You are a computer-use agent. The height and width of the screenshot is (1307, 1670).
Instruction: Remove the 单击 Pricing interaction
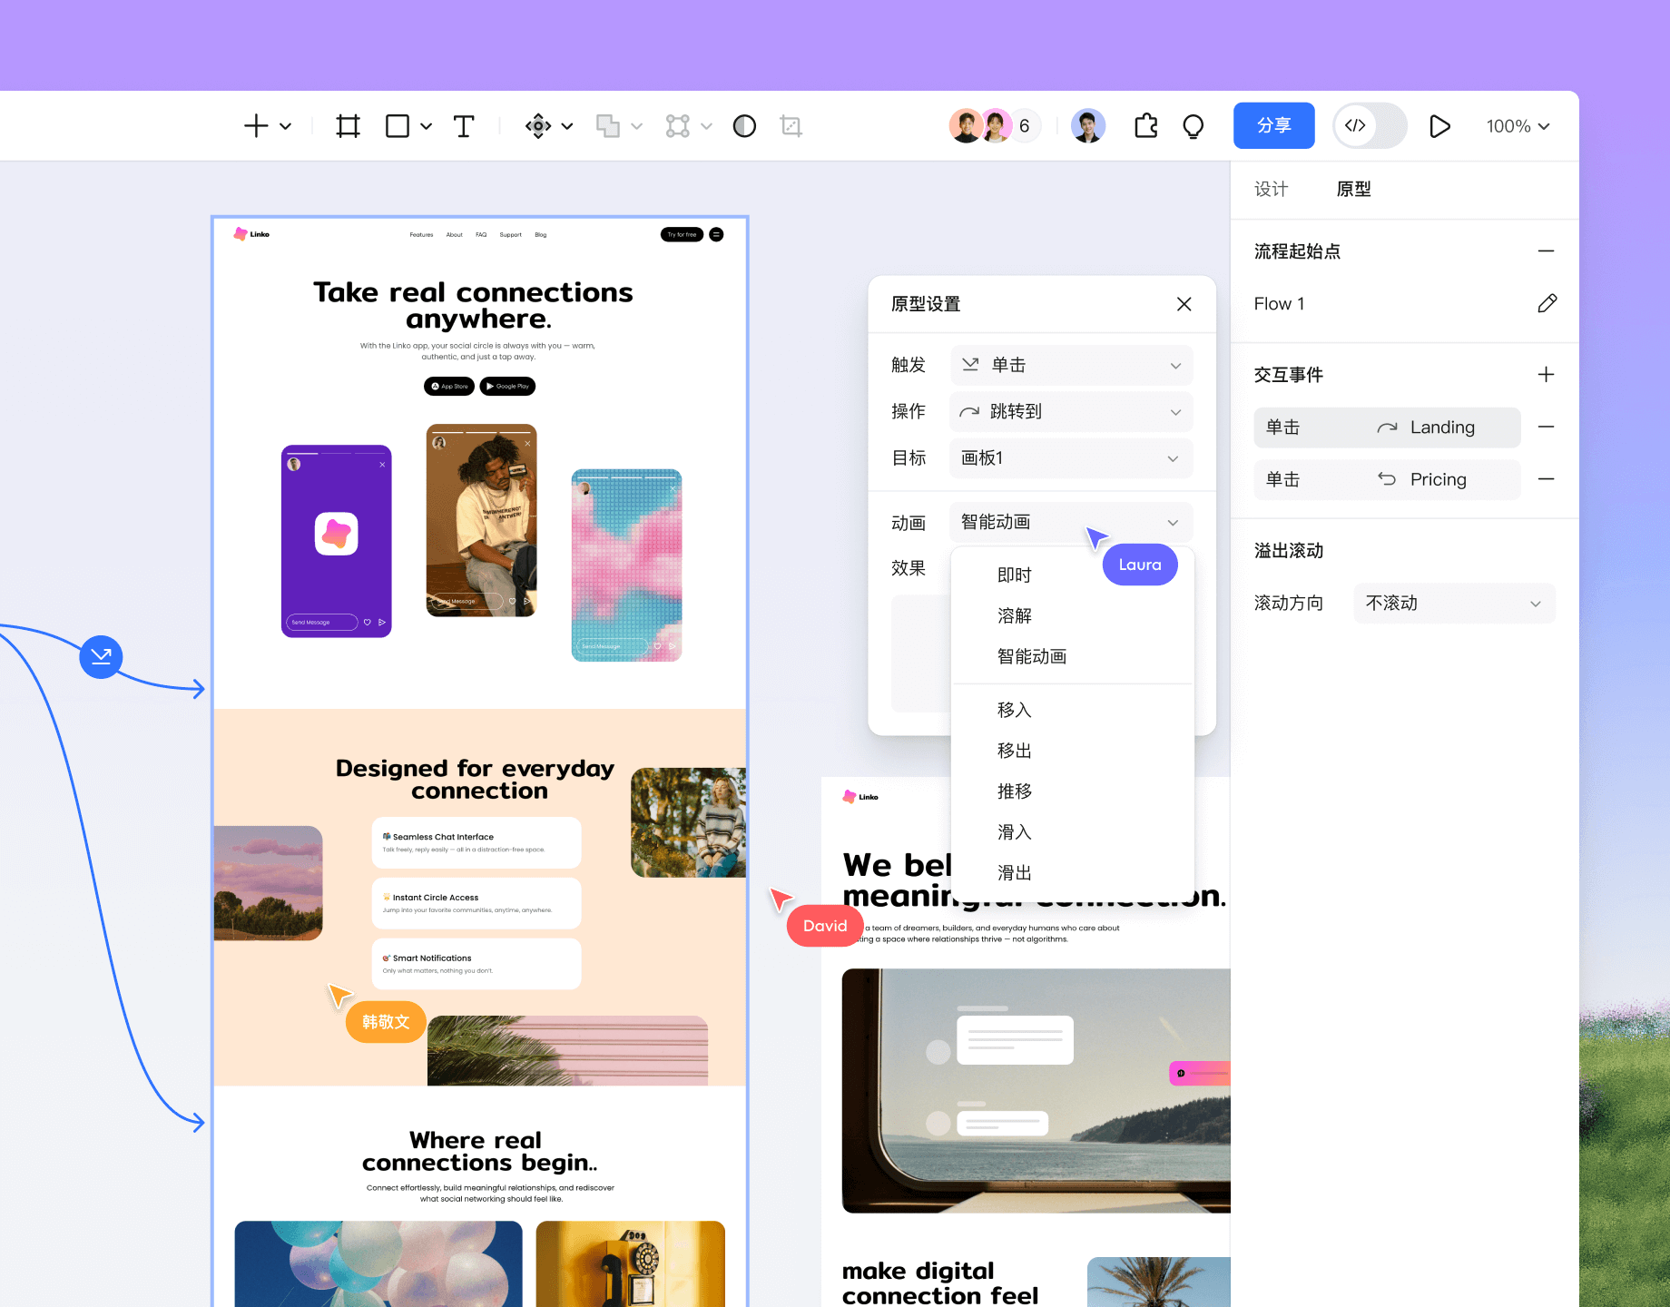click(1547, 479)
